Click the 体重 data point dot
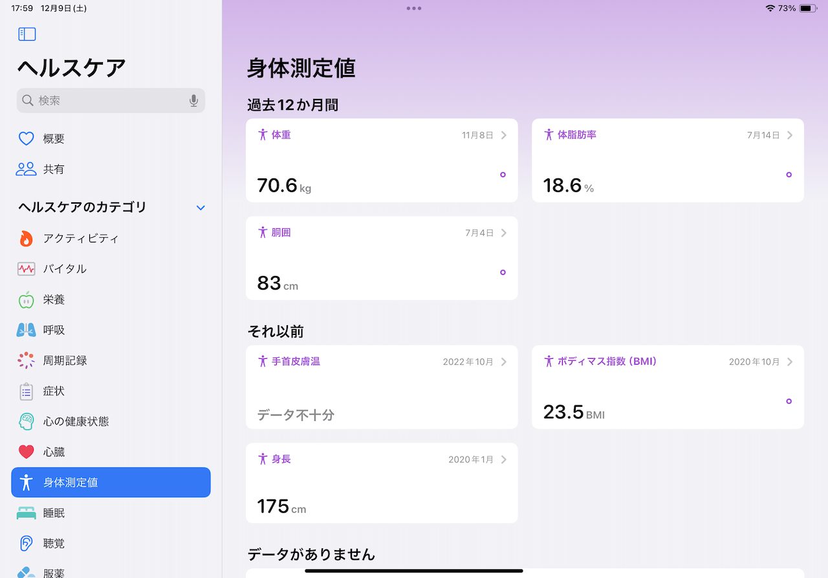The width and height of the screenshot is (828, 578). [503, 175]
